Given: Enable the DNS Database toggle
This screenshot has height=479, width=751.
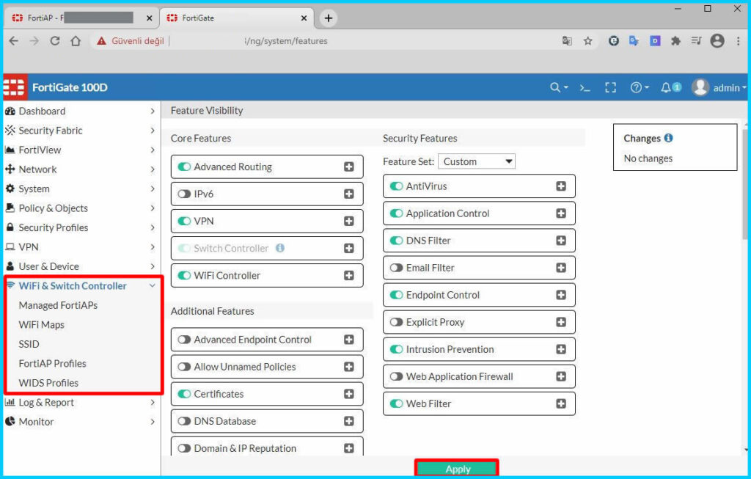Looking at the screenshot, I should [184, 421].
